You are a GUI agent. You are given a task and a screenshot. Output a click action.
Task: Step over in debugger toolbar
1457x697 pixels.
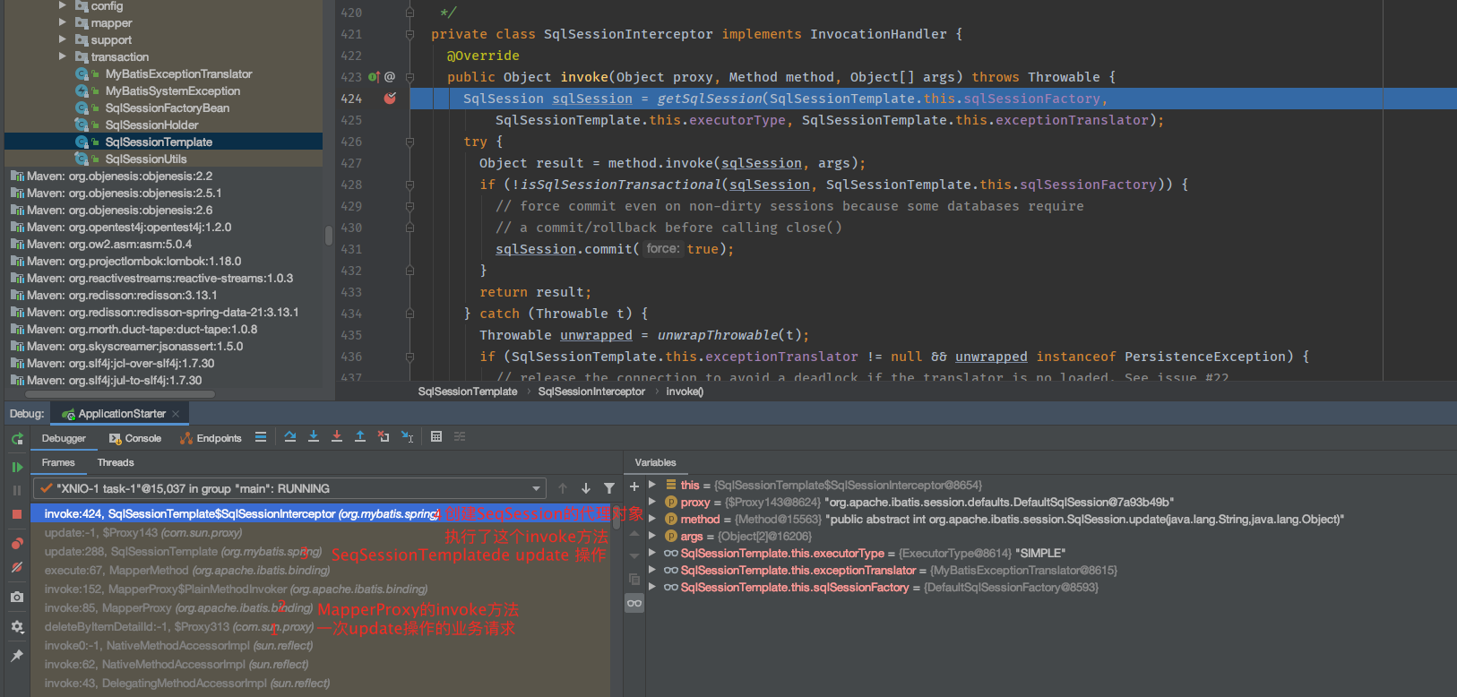290,437
